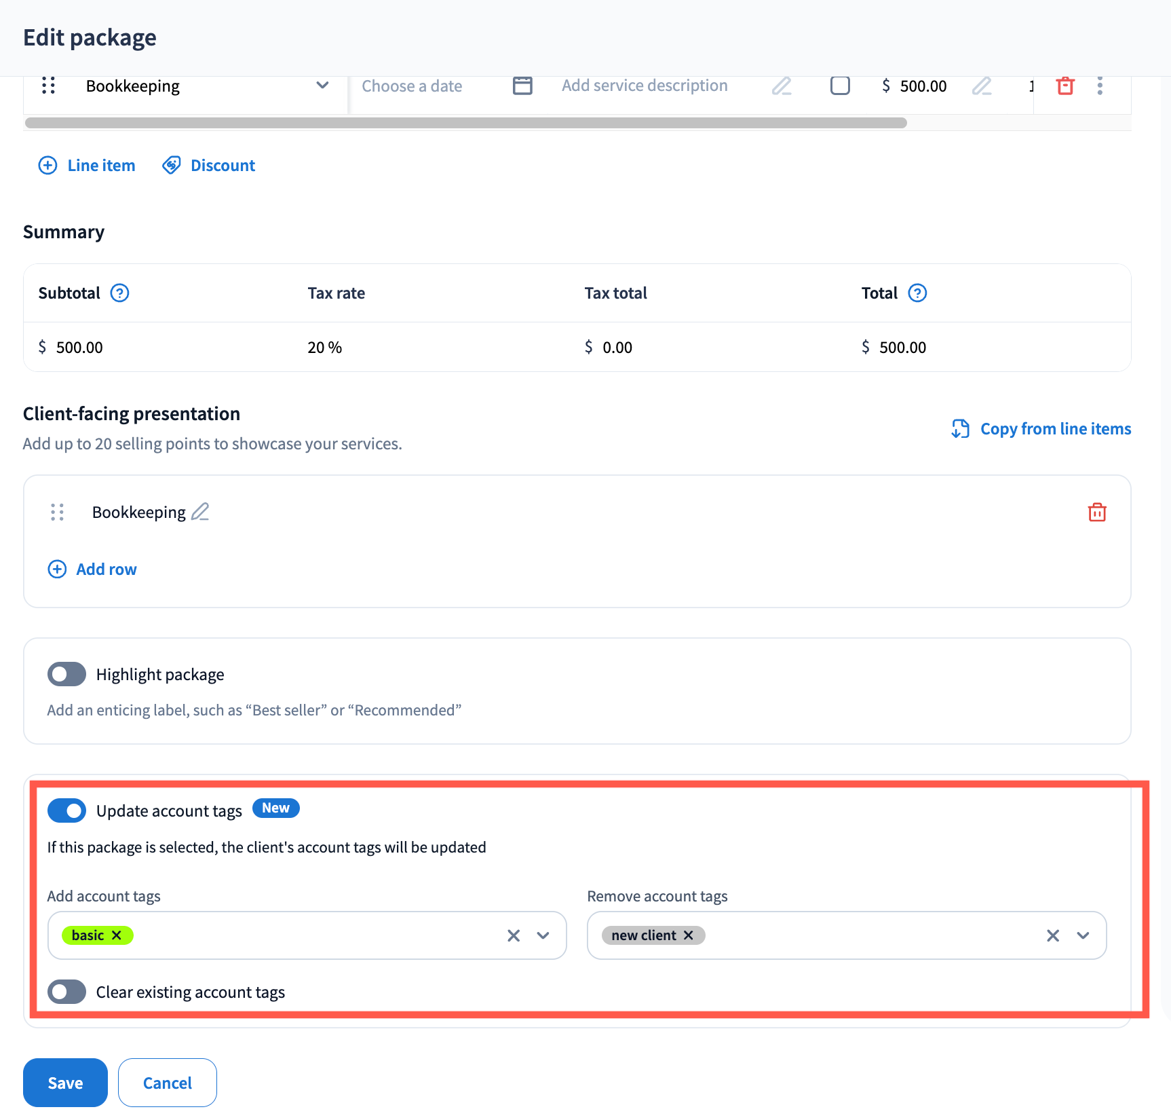Viewport: 1171px width, 1120px height.
Task: Edit the Bookkeeping selling point name
Action: [x=200, y=512]
